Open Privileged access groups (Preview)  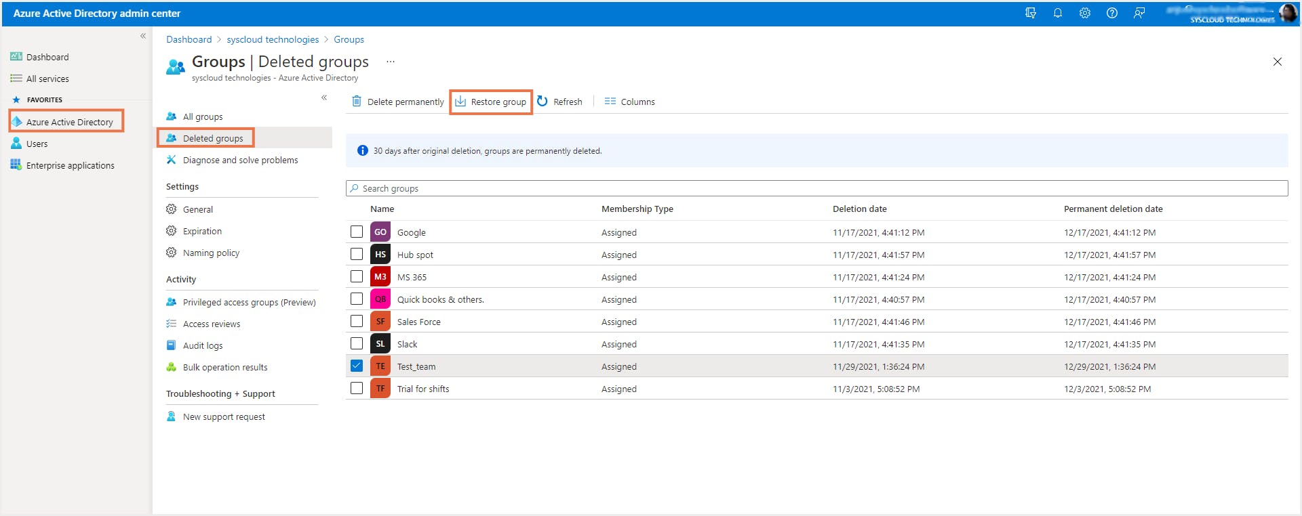[x=250, y=302]
